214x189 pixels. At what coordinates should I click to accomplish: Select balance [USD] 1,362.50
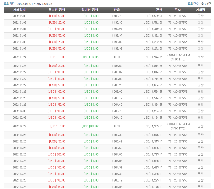(x=152, y=35)
